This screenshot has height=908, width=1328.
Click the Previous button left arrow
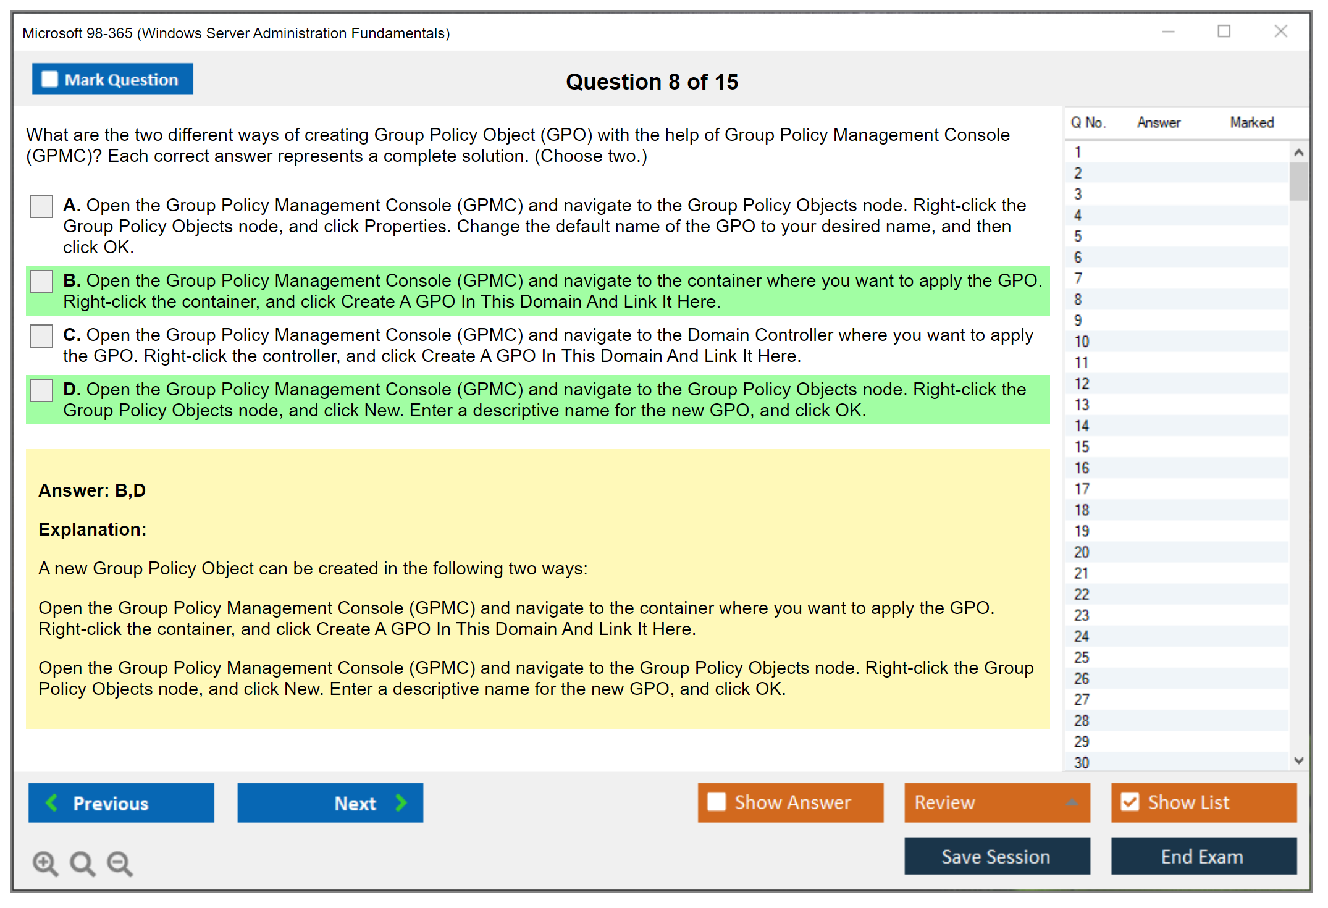(52, 802)
